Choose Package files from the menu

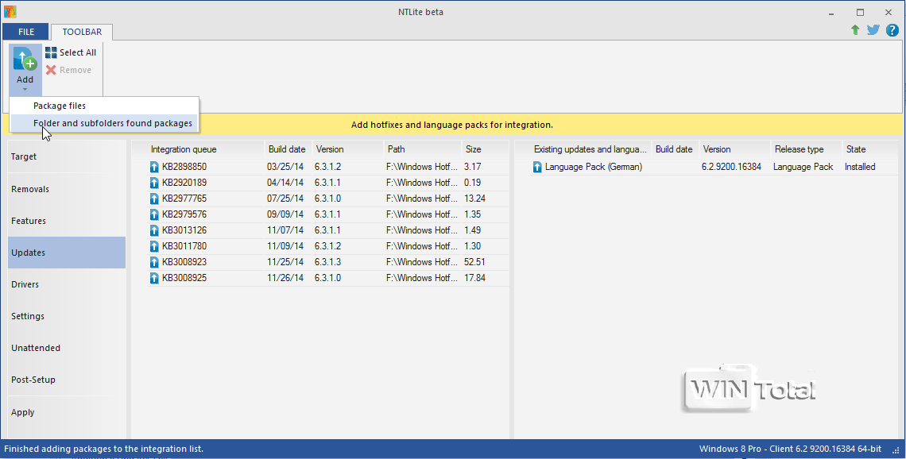pos(60,106)
